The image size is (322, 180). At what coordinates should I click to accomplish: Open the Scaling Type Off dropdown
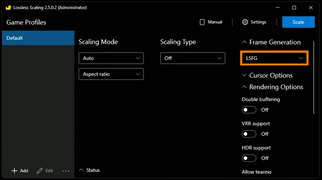193,58
